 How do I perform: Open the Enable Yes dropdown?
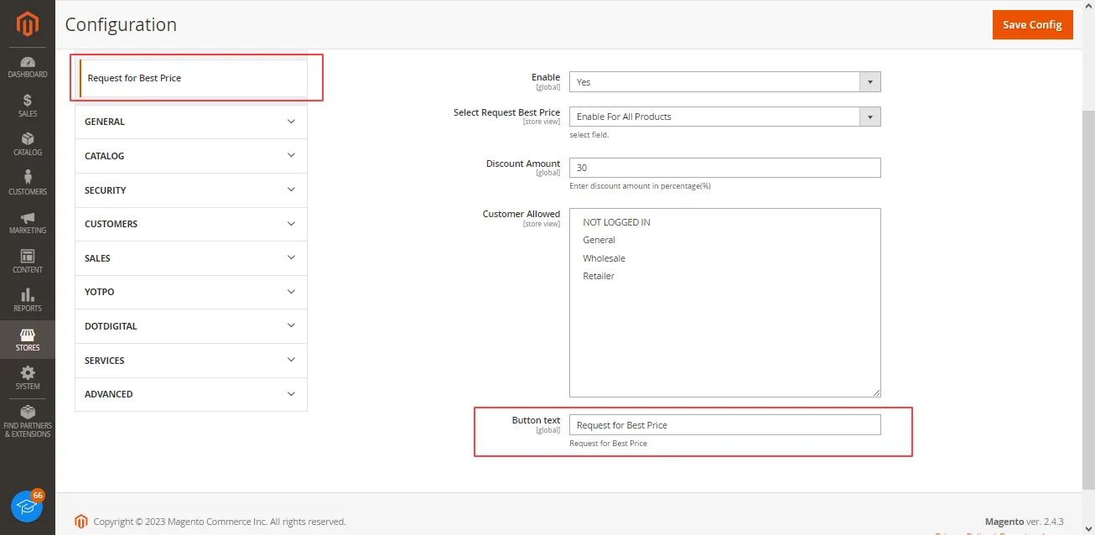tap(725, 82)
